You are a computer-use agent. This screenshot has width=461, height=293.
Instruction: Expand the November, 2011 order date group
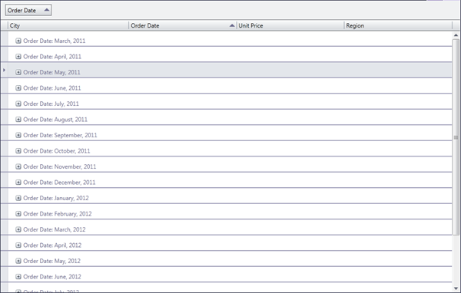[18, 166]
